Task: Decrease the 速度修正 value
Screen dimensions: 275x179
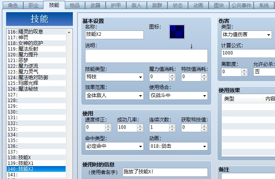Action: (108, 129)
